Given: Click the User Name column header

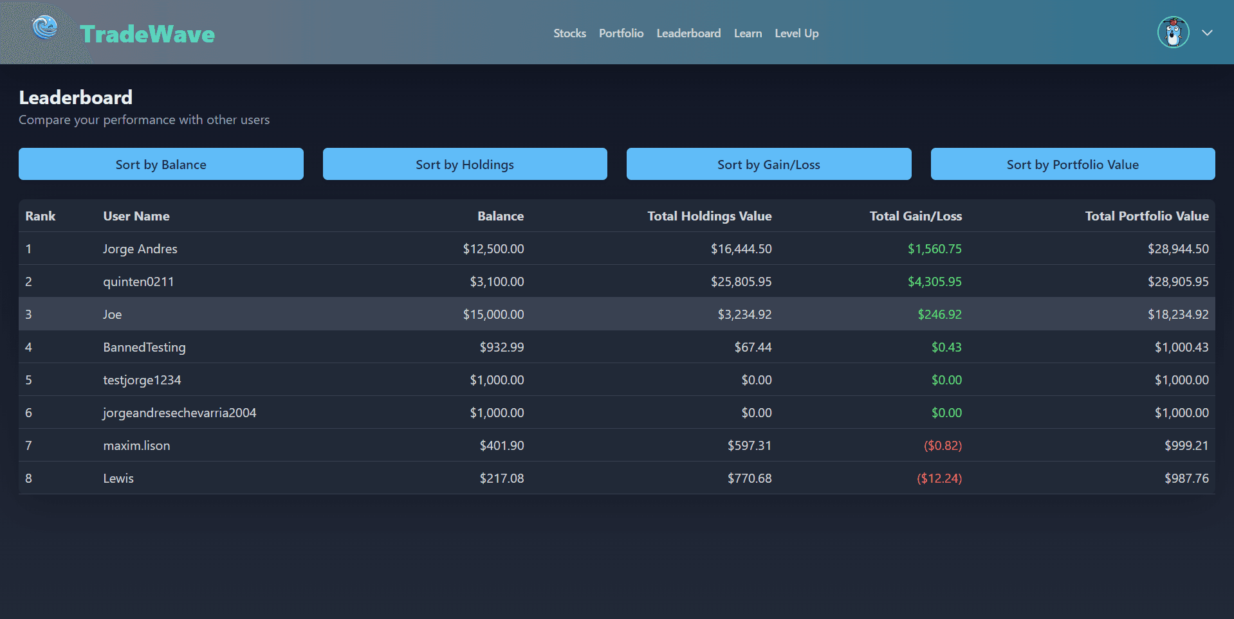Looking at the screenshot, I should click(x=136, y=216).
